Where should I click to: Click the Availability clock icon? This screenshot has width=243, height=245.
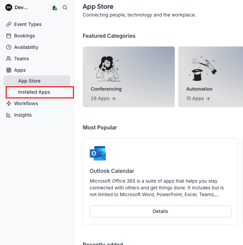pyautogui.click(x=9, y=47)
